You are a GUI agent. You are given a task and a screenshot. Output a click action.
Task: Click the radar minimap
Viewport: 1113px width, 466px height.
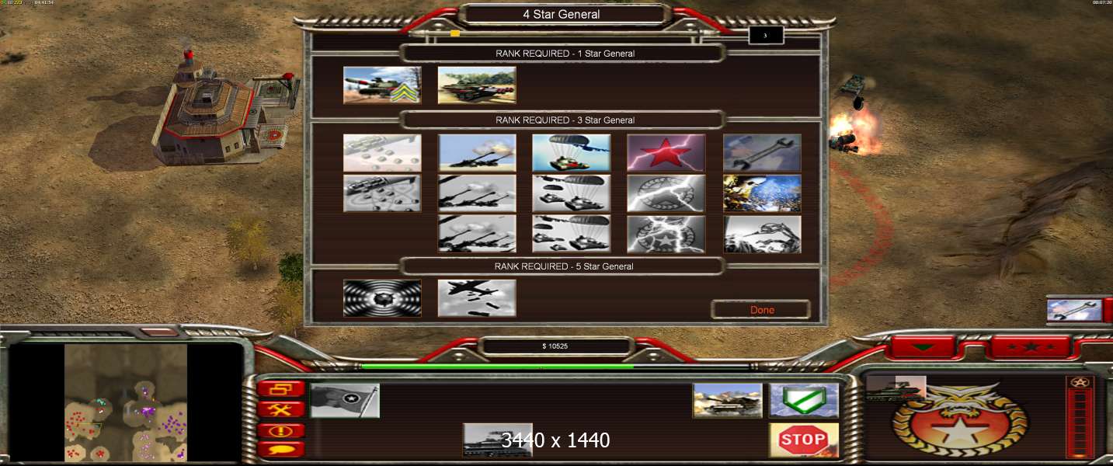127,402
